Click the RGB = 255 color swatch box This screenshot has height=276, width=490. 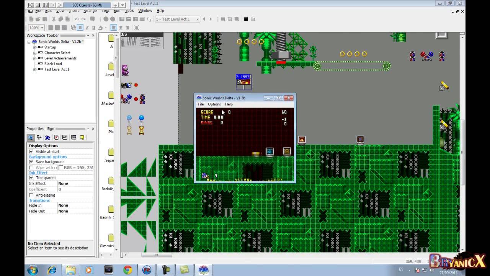coord(61,168)
